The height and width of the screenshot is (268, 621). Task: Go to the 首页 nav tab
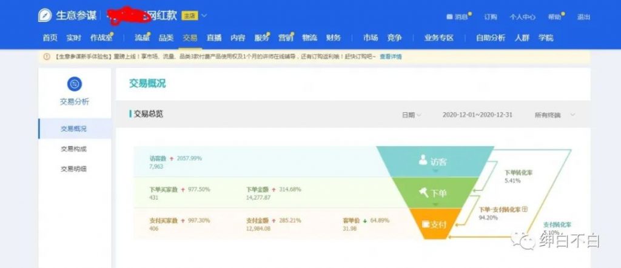tap(50, 38)
